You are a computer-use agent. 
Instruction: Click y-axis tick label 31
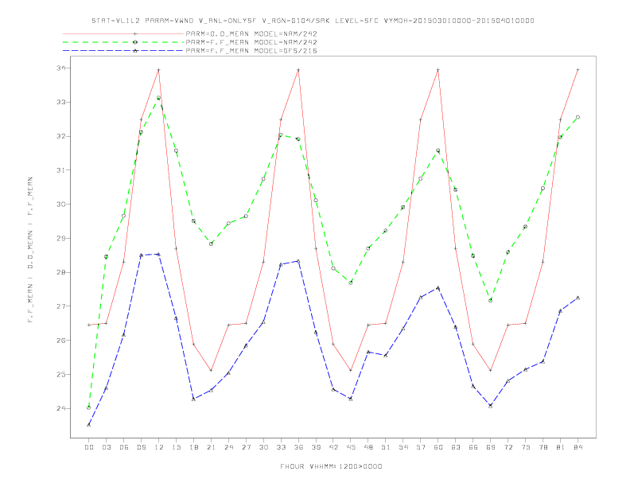61,170
